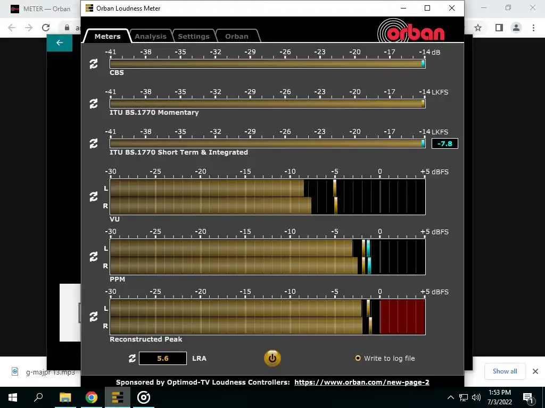Screen dimensions: 545x408
Task: Open the downloaded g-major mp3 file
Action: coord(44,372)
